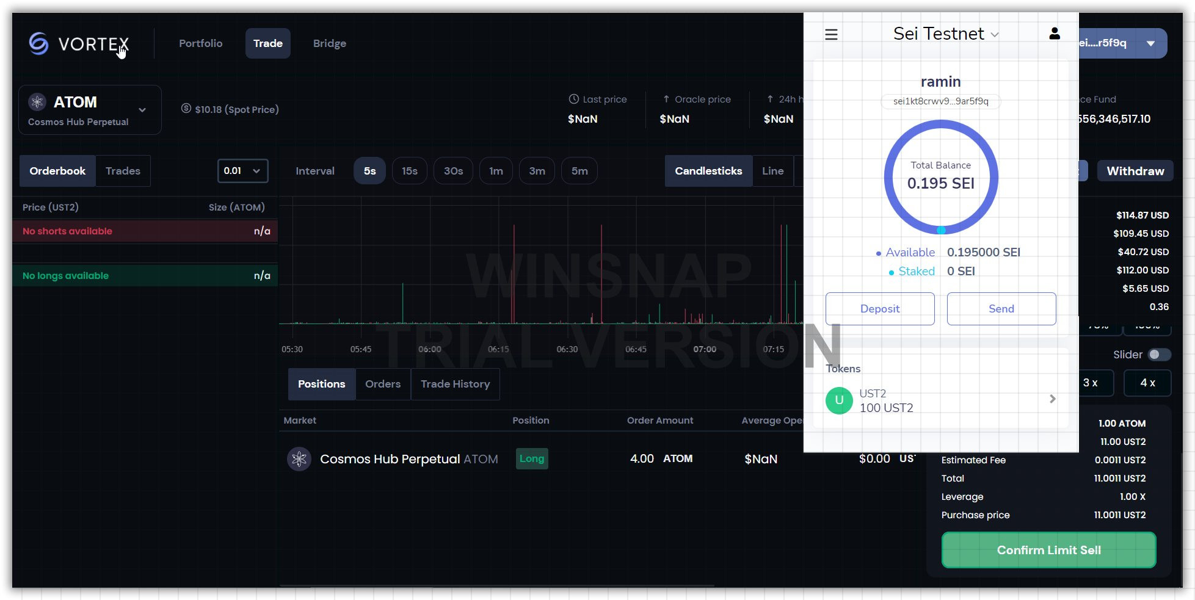Click the 'Size (ATOM)' column header
The height and width of the screenshot is (600, 1195).
coord(237,208)
